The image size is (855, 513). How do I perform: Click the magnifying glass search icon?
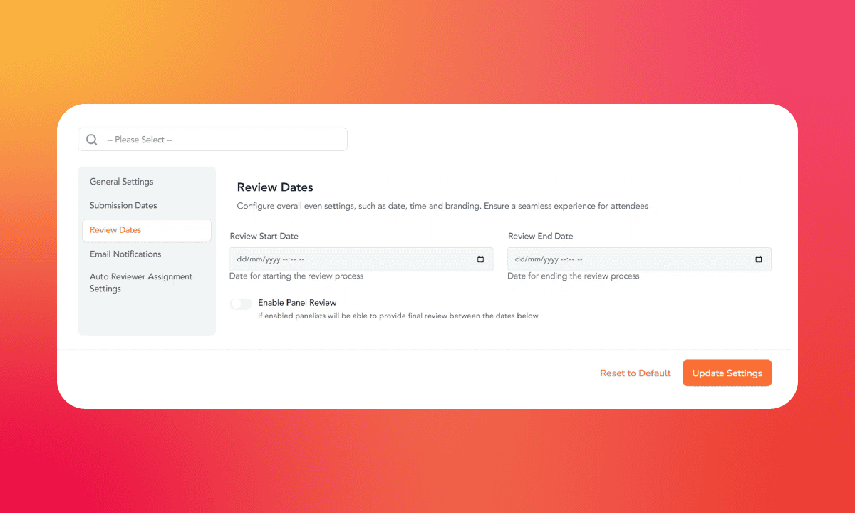point(92,140)
